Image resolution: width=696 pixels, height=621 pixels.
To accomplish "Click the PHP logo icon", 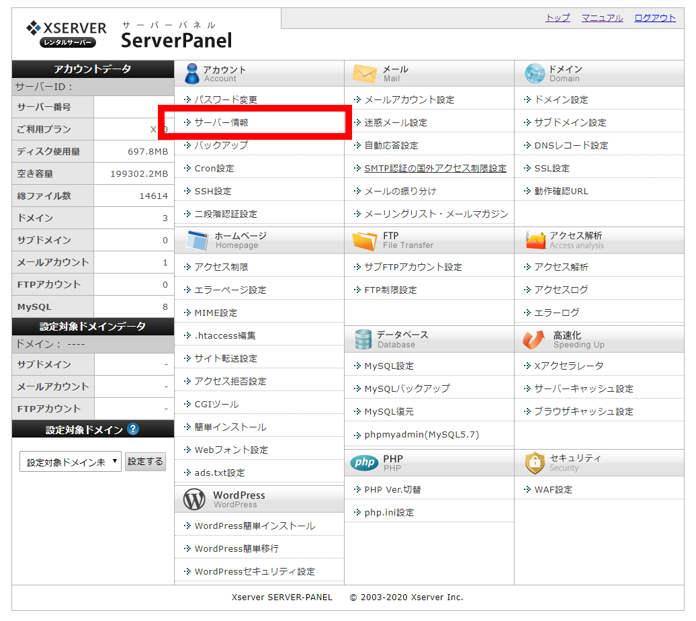I will [364, 463].
